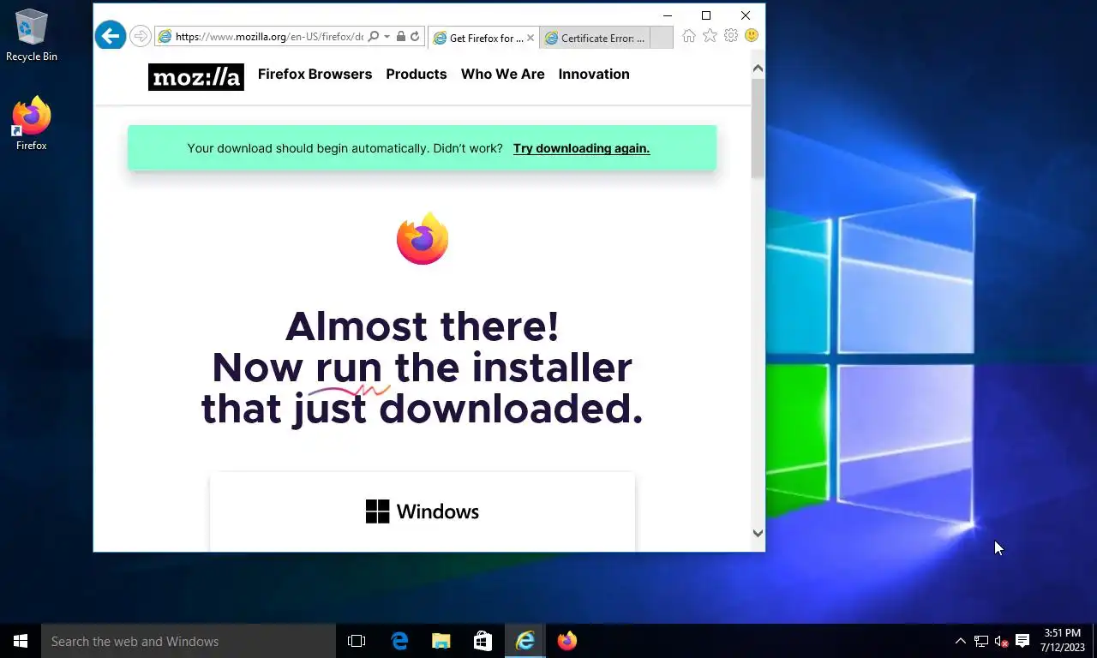This screenshot has width=1097, height=658.
Task: Go back with the IE back arrow
Action: click(x=110, y=35)
